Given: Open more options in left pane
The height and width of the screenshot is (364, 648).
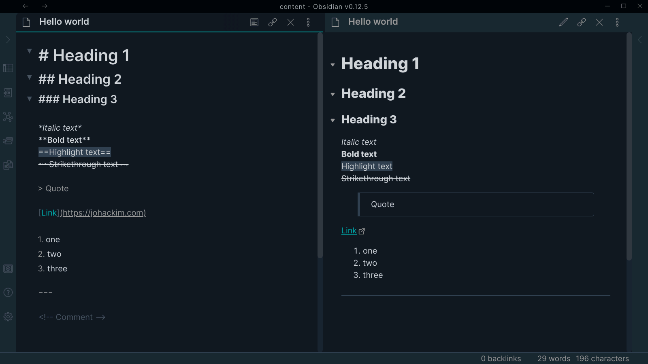Looking at the screenshot, I should (308, 22).
